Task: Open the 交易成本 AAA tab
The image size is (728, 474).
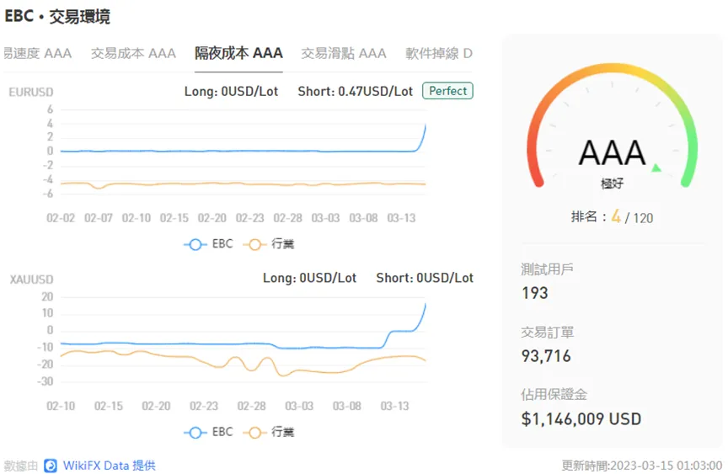Action: pyautogui.click(x=133, y=53)
